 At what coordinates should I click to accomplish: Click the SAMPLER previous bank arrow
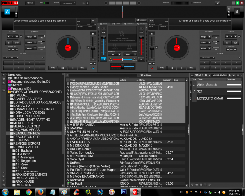coord(209,75)
